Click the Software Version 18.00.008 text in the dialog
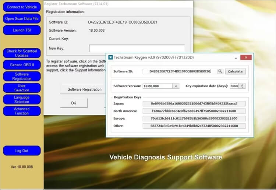276x190 pixels. [97, 31]
